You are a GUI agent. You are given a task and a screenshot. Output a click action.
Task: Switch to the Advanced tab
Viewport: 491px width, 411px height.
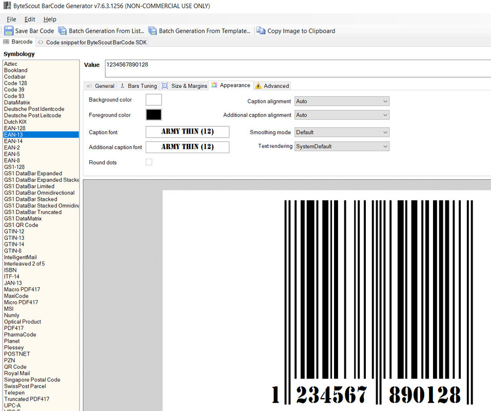(x=272, y=86)
